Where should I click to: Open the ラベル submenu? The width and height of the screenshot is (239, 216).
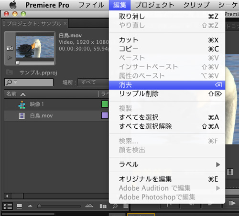coord(167,165)
